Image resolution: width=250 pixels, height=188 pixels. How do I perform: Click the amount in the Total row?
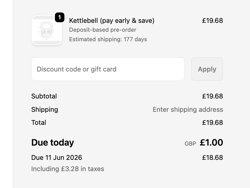(x=212, y=122)
